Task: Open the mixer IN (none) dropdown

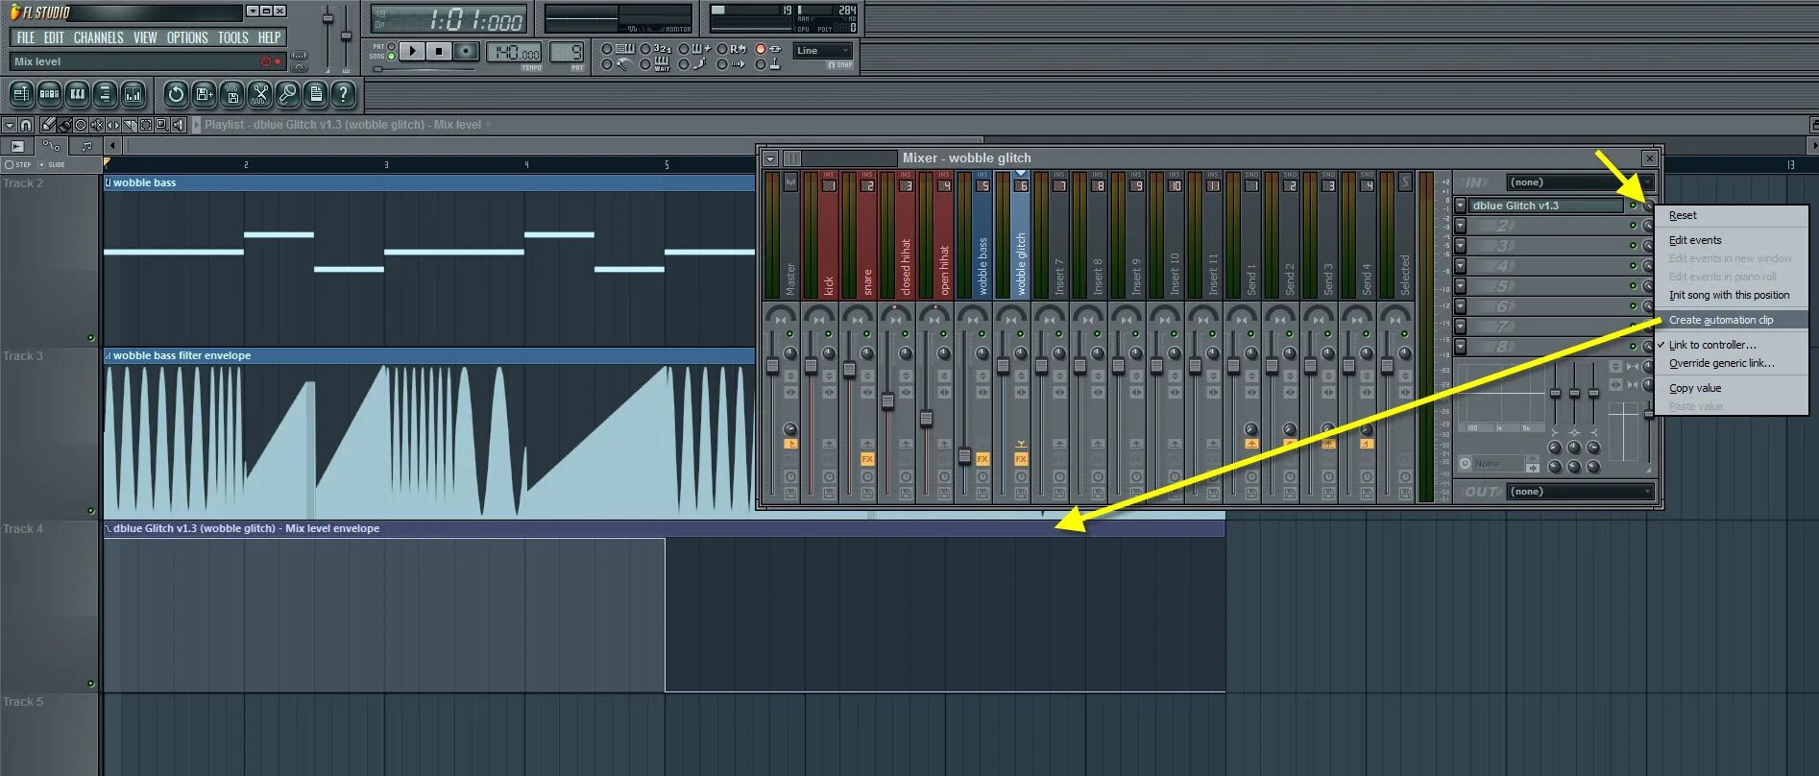Action: point(1580,182)
